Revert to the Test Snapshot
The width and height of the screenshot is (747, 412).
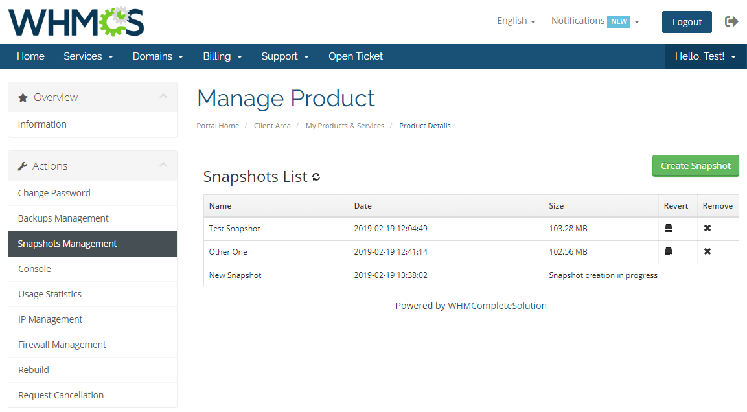(x=669, y=228)
